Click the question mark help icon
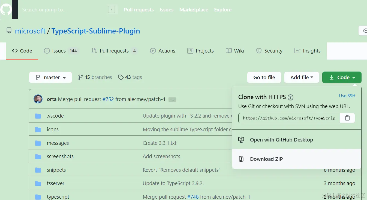Screen dimensions: 367x200 (291, 97)
